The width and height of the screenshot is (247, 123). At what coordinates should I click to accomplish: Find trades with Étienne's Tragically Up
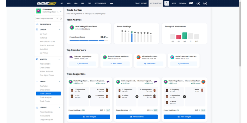tap(83, 64)
